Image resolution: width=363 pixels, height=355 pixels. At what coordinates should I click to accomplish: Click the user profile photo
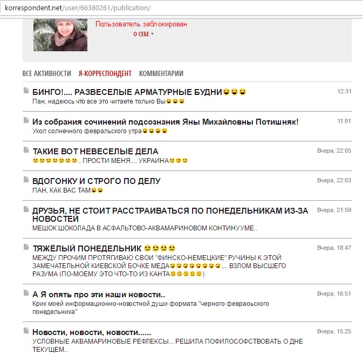[60, 35]
